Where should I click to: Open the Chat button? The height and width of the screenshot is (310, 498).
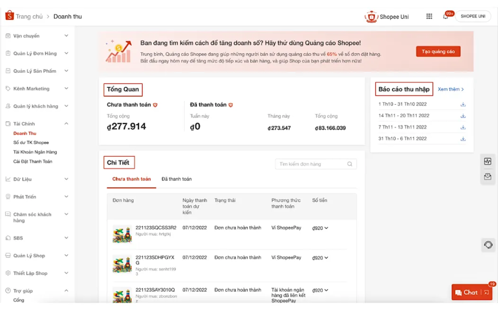(x=466, y=292)
